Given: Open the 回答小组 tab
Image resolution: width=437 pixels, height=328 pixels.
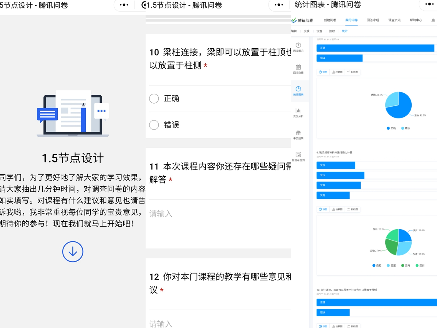Looking at the screenshot, I should pos(373,20).
